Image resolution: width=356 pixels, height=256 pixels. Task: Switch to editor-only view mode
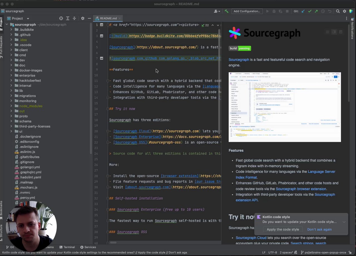[x=327, y=32]
